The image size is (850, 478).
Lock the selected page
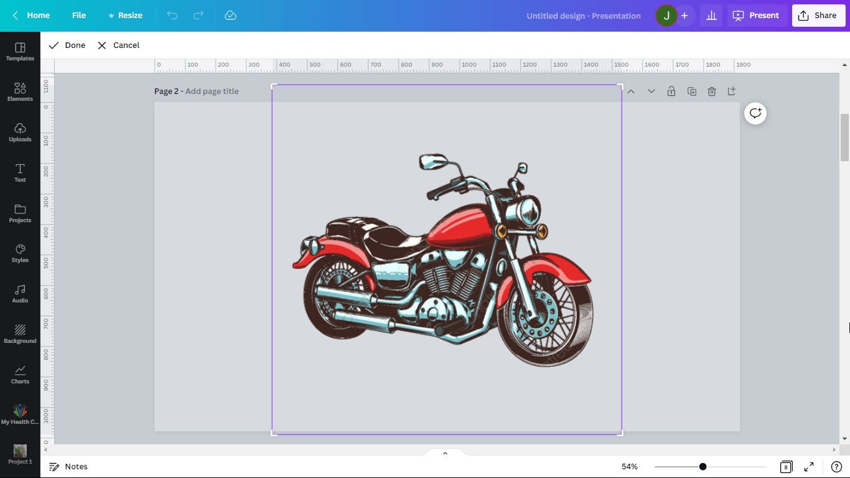coord(671,91)
